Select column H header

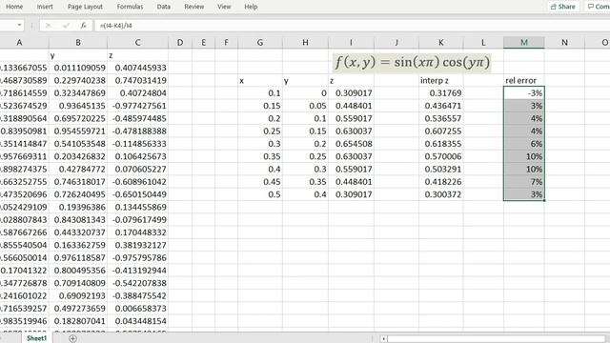[305, 43]
